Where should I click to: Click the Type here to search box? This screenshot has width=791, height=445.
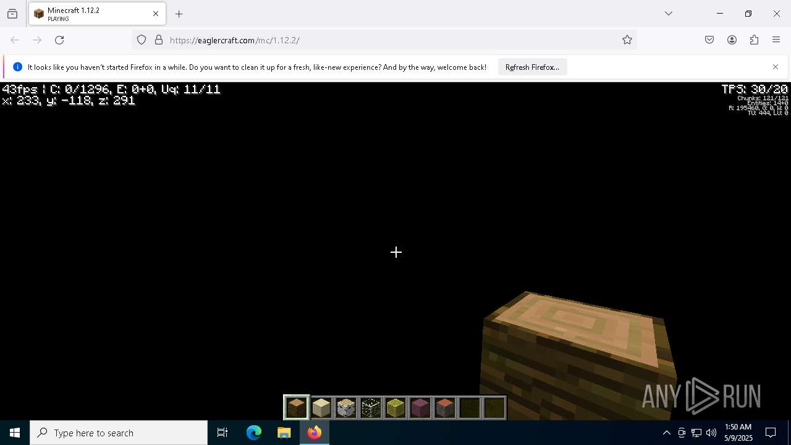click(x=119, y=433)
